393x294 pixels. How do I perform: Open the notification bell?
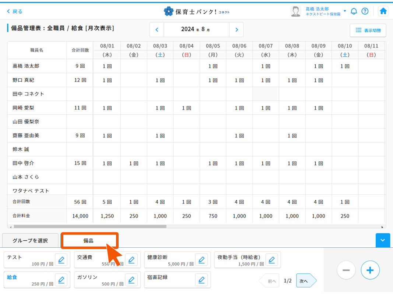pyautogui.click(x=354, y=11)
